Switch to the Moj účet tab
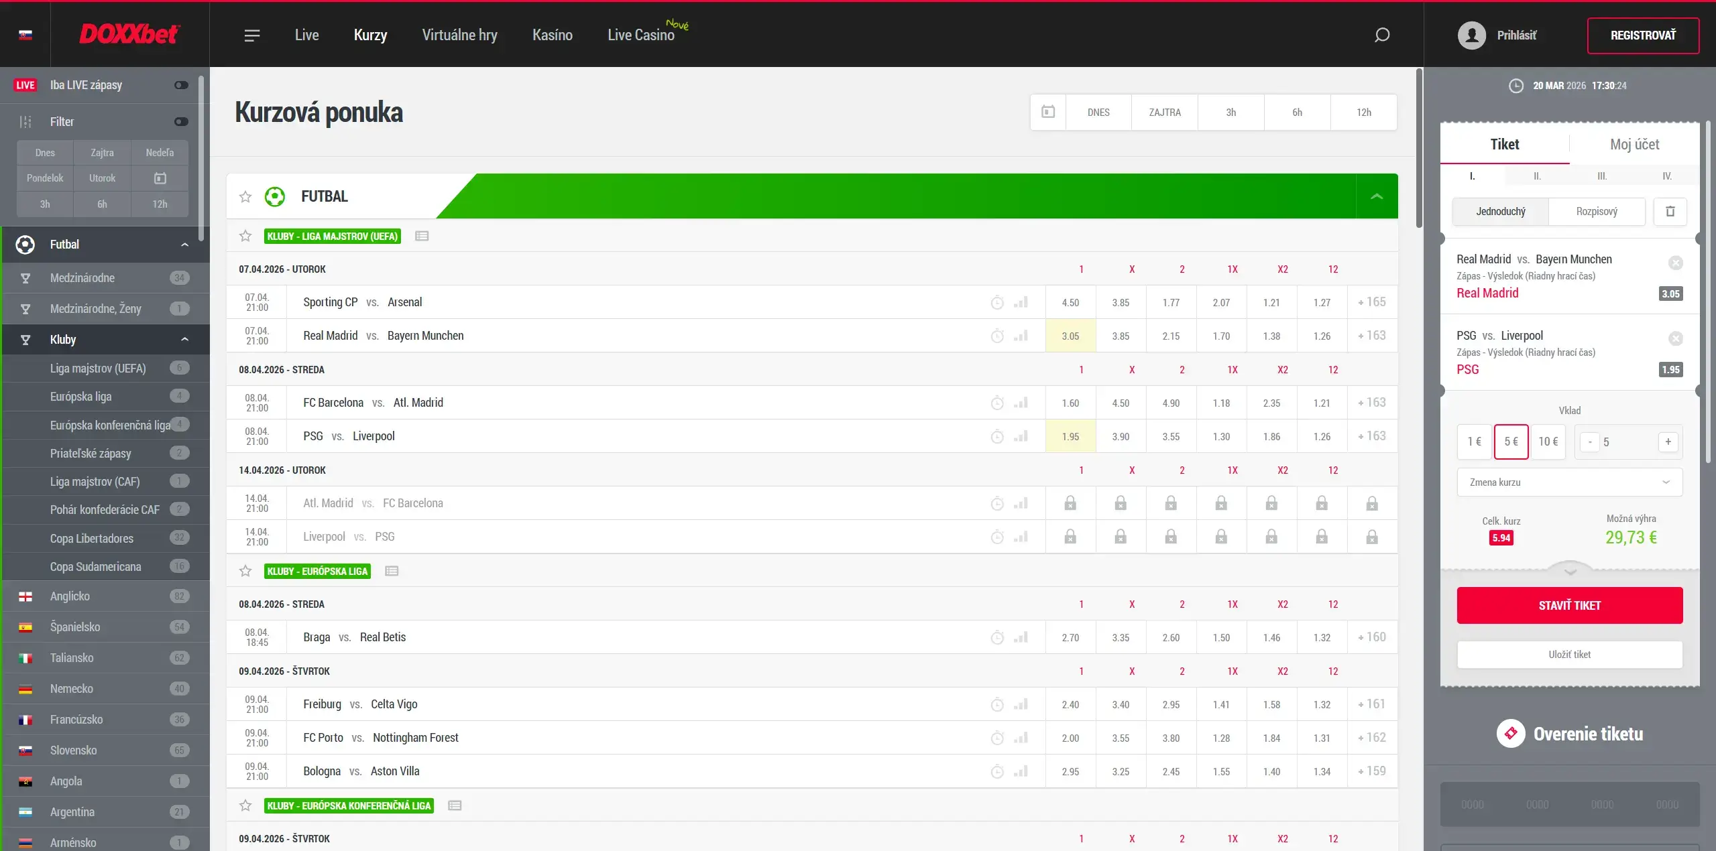The width and height of the screenshot is (1716, 851). click(1634, 143)
